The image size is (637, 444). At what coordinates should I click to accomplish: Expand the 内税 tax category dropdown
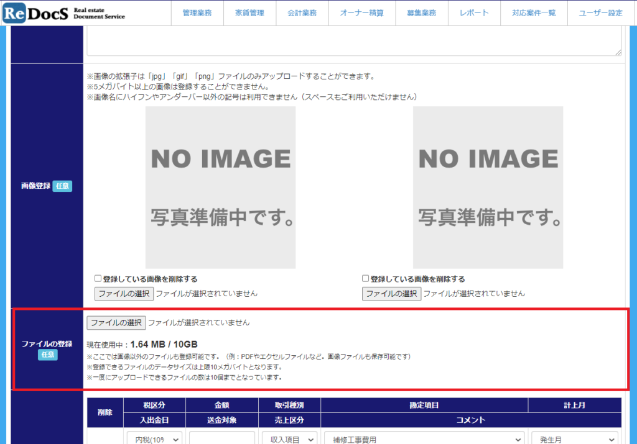point(154,438)
